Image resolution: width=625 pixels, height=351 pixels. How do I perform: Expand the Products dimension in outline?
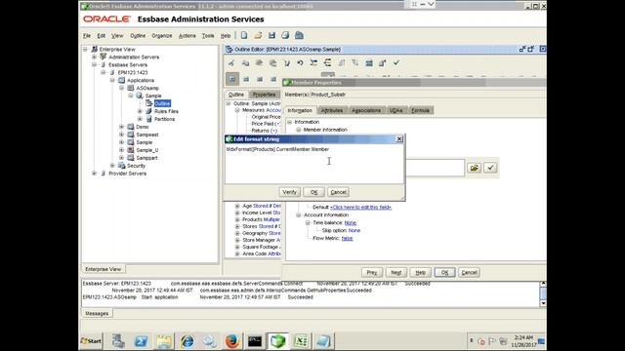(x=237, y=219)
